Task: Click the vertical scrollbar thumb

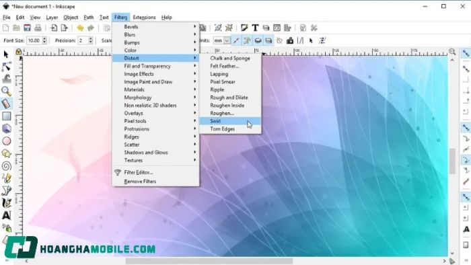Action: point(452,161)
